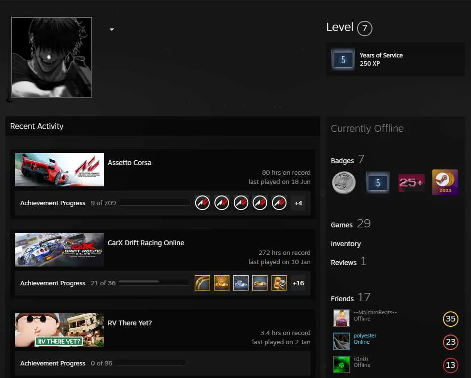Viewport: 471px width, 378px height.
Task: Click the profile avatar image
Action: tap(52, 57)
